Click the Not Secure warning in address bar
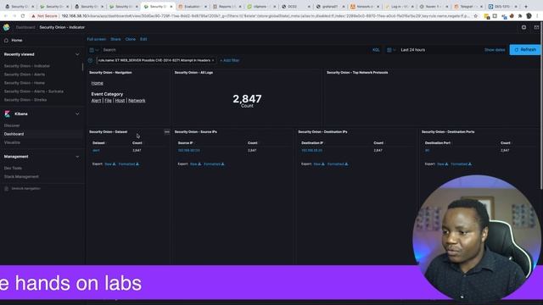 [44, 16]
